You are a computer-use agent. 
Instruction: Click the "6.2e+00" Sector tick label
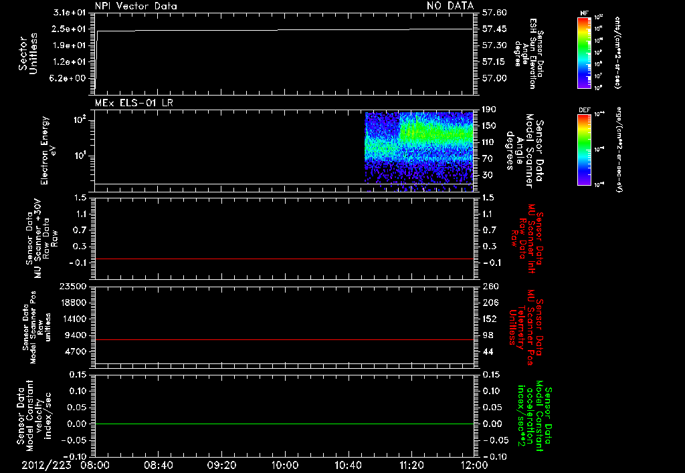(69, 78)
